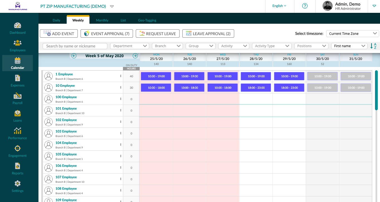Click the ADD EVENT button
Screen dimensions: 380x202
[59, 33]
